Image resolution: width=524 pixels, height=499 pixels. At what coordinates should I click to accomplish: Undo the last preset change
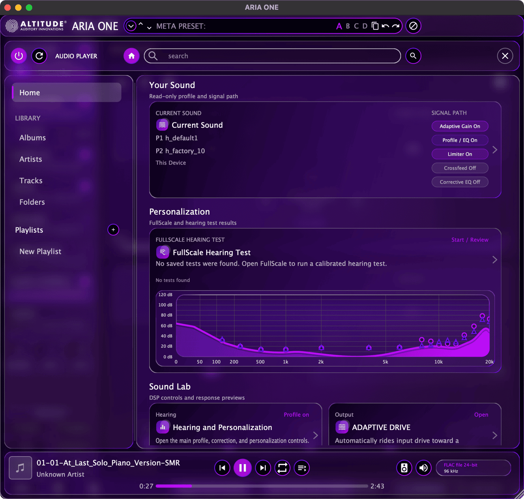(385, 26)
